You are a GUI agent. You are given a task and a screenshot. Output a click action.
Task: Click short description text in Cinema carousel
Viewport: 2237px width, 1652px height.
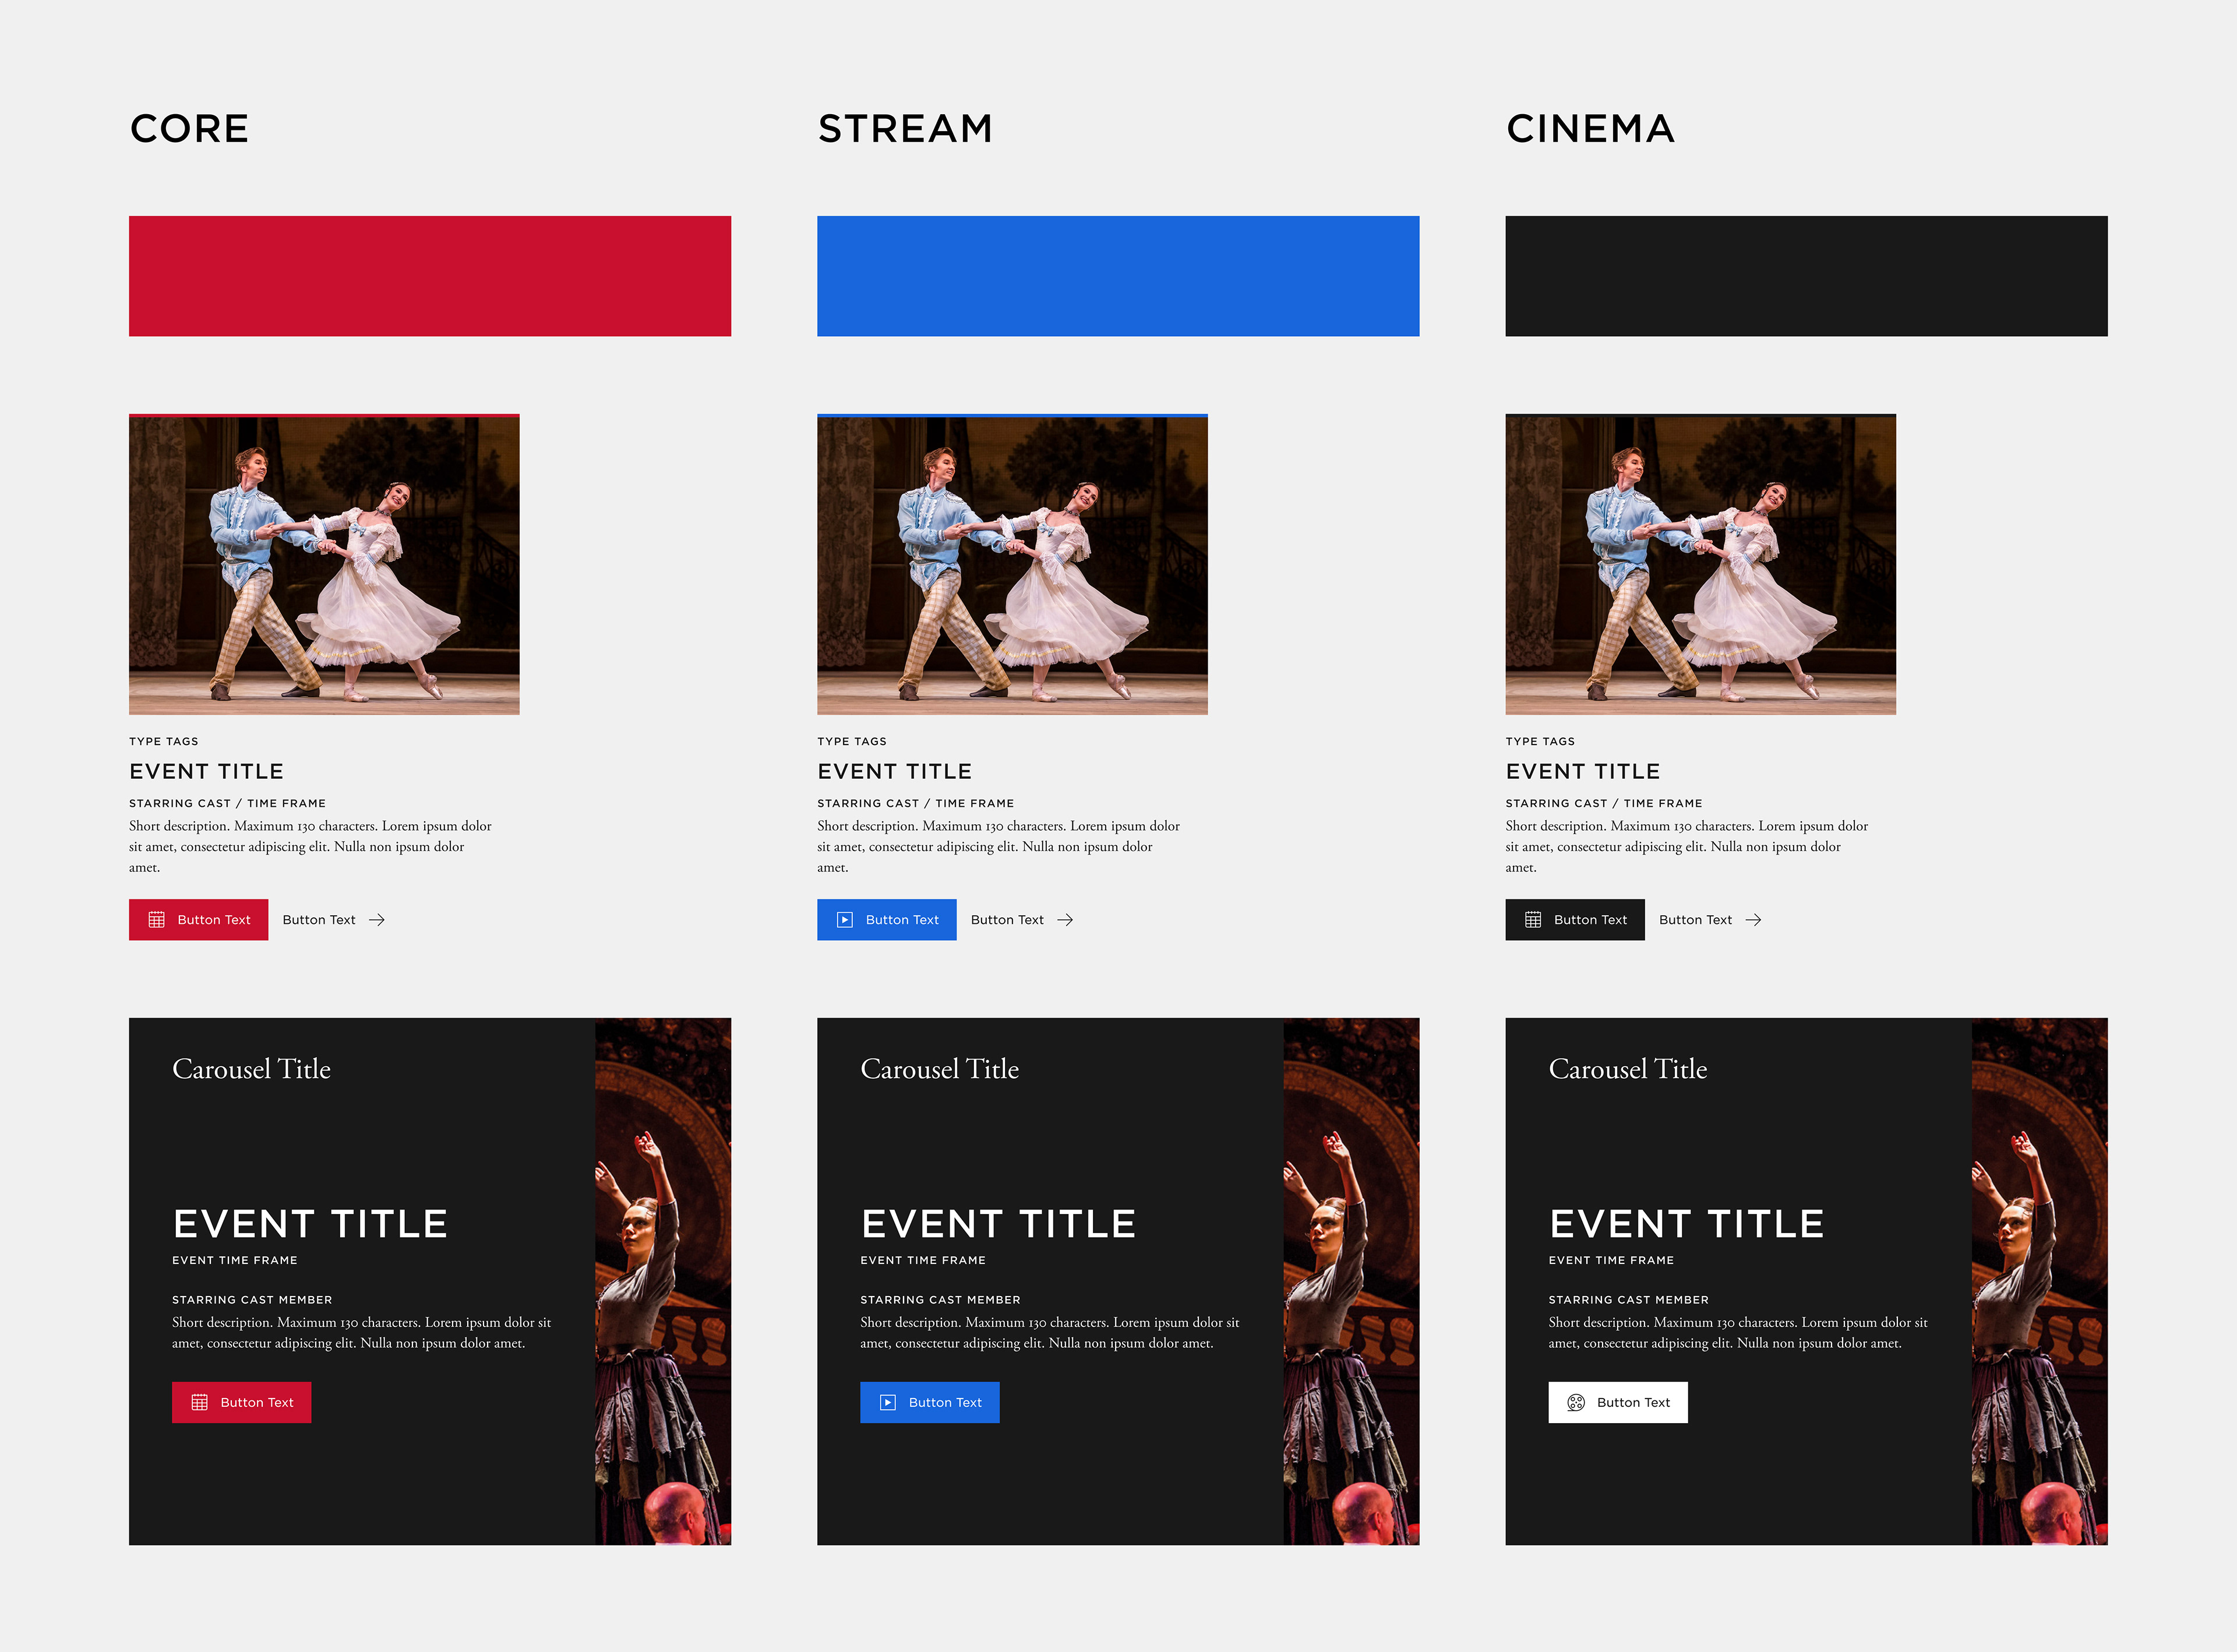pos(1738,1333)
